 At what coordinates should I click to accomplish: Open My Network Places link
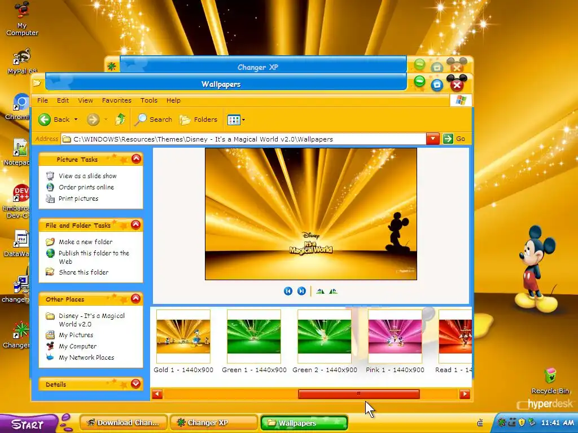click(86, 357)
